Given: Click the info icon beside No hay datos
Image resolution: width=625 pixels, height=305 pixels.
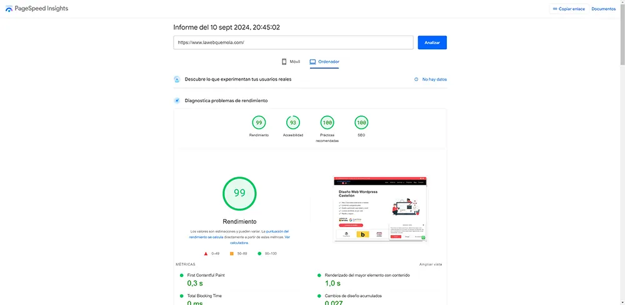Looking at the screenshot, I should click(416, 80).
